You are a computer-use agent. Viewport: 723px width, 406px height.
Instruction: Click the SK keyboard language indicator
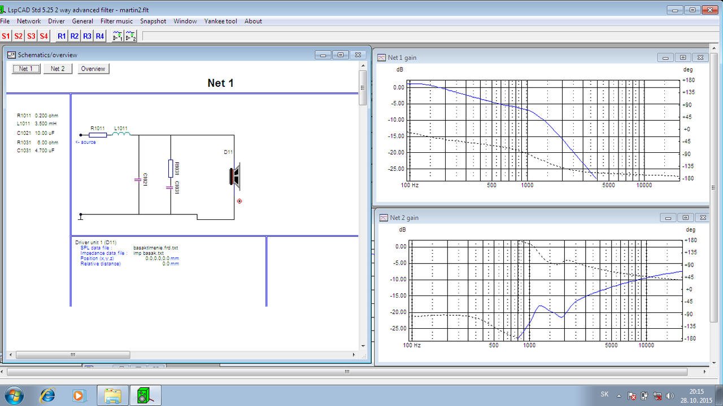click(x=604, y=395)
